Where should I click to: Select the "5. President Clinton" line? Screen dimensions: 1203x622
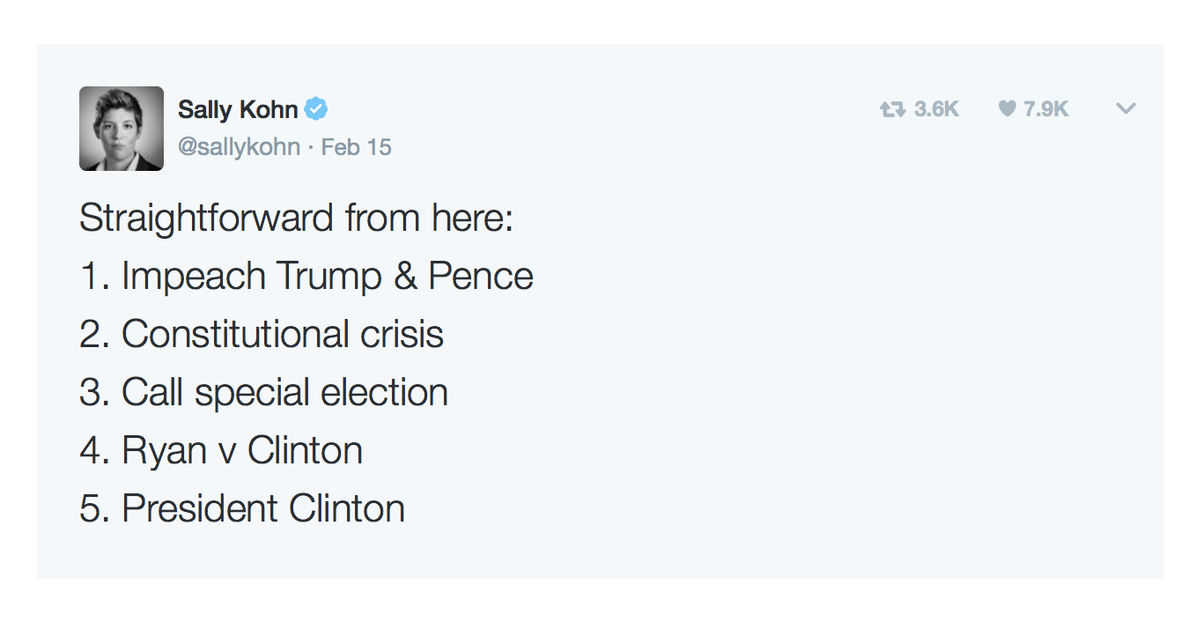(242, 508)
